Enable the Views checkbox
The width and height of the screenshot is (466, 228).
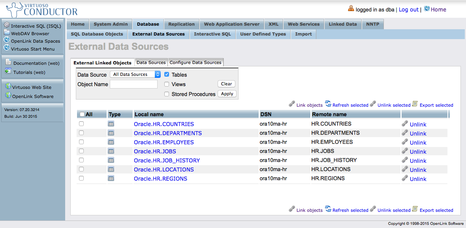[x=167, y=84]
